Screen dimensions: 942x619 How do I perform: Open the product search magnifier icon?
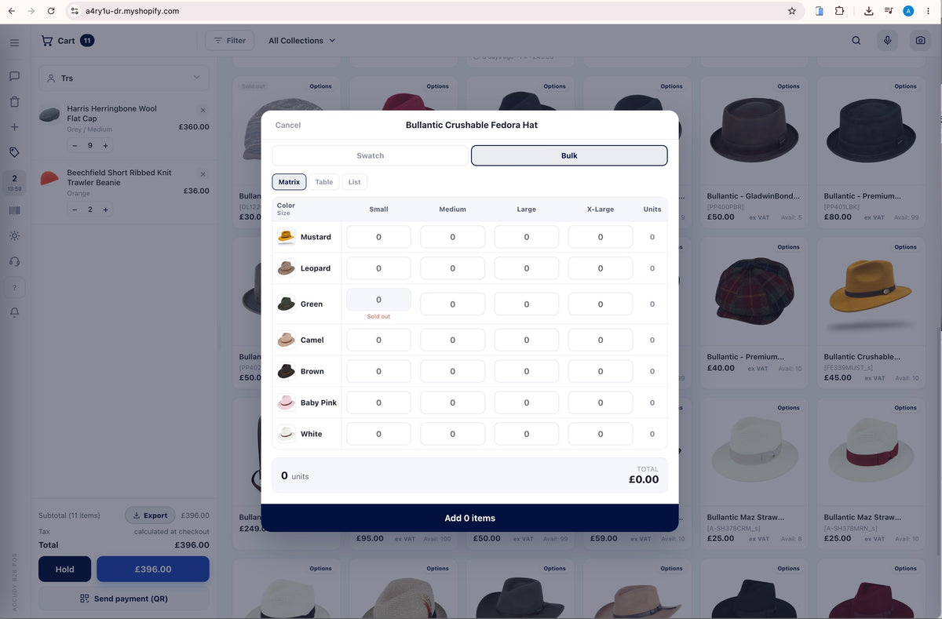[856, 41]
